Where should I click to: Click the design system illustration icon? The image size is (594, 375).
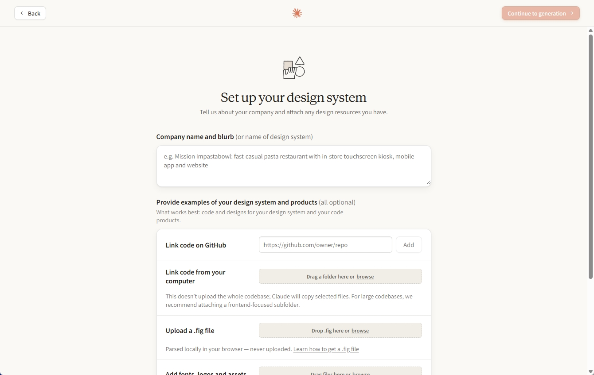(293, 67)
